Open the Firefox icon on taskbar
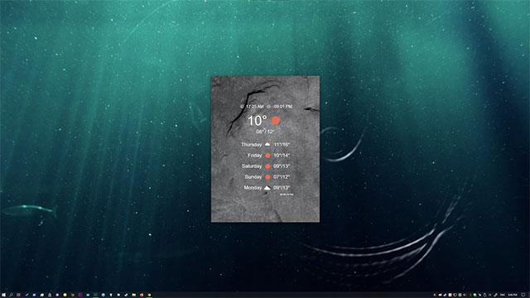Image resolution: width=530 pixels, height=298 pixels. pyautogui.click(x=142, y=295)
